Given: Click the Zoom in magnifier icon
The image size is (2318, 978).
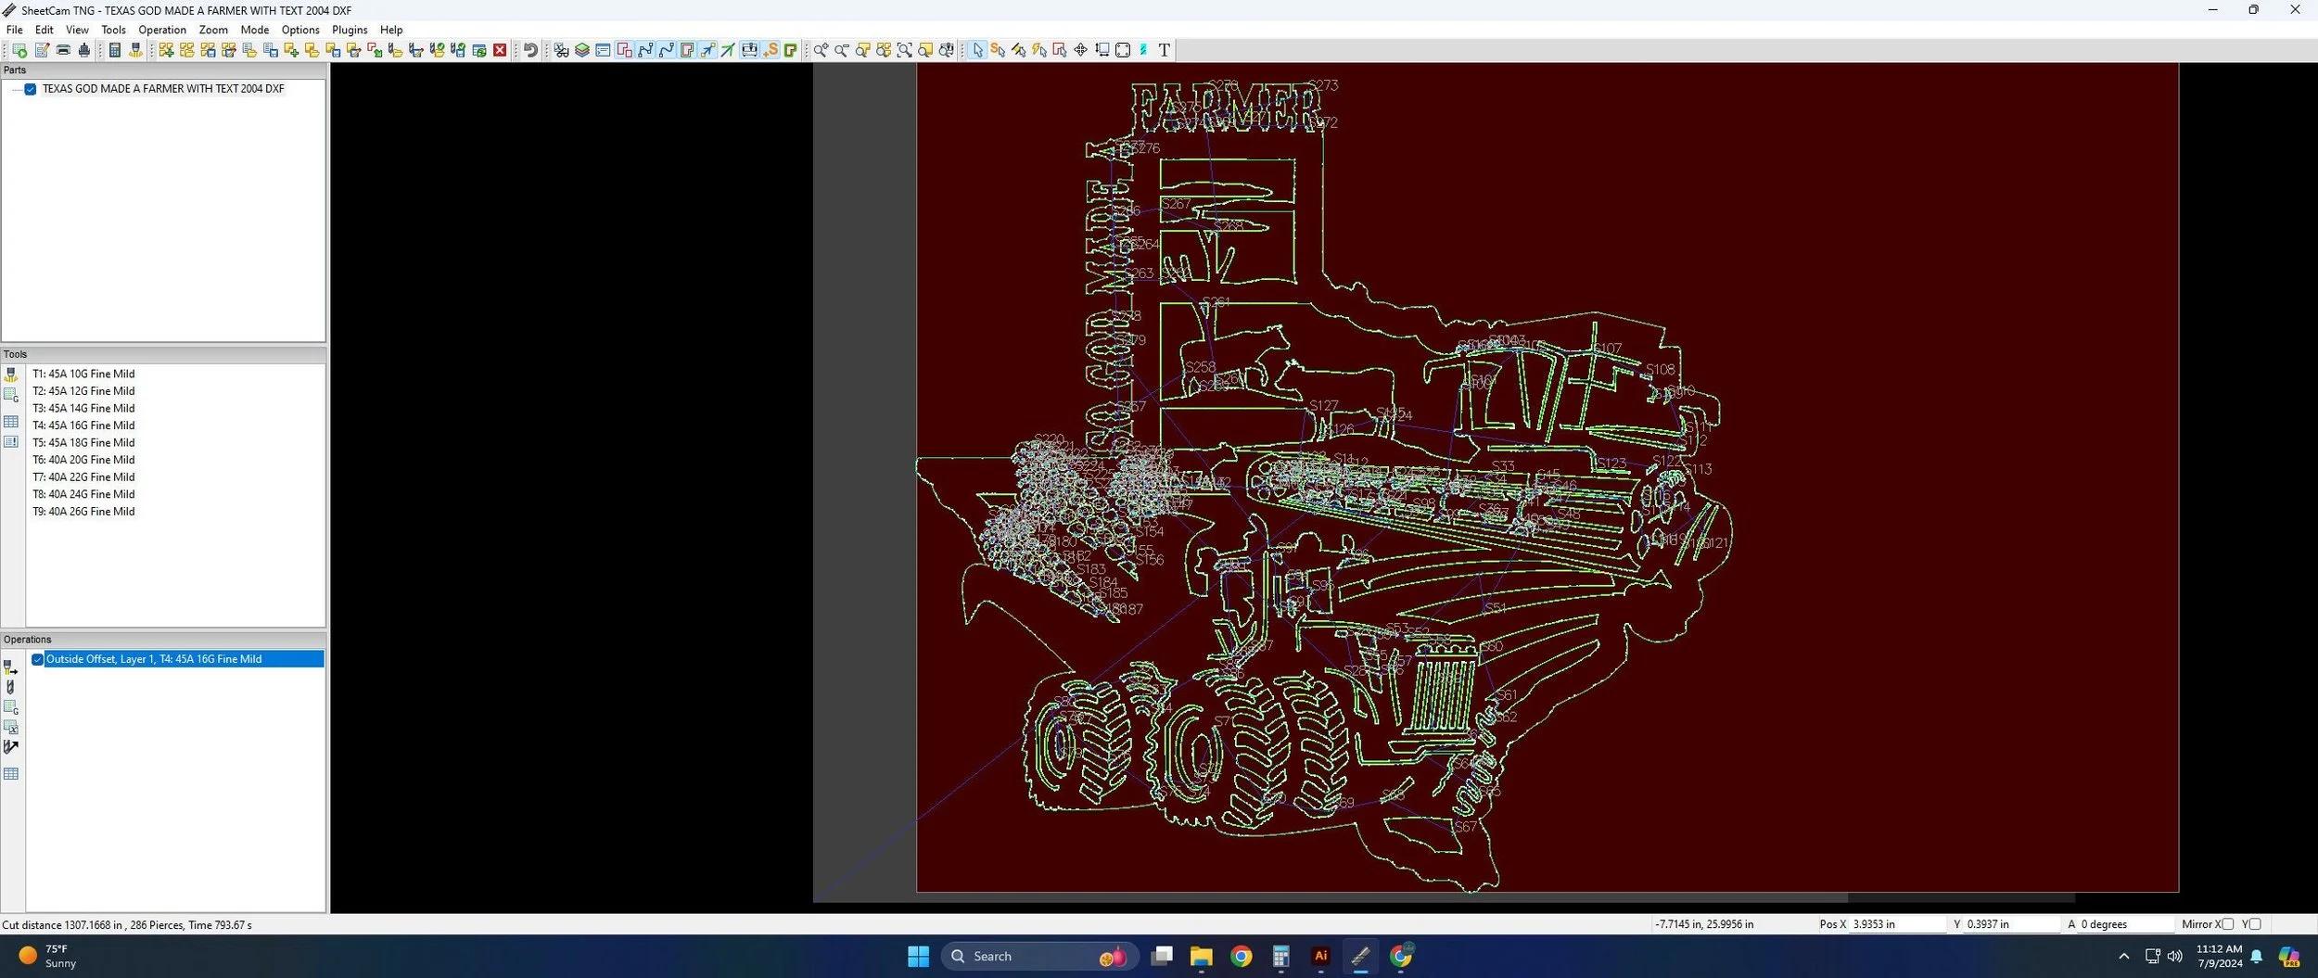Looking at the screenshot, I should click(x=821, y=50).
